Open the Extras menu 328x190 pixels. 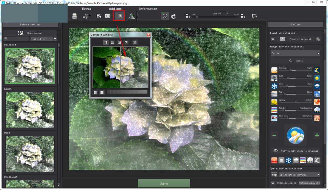coord(86,9)
